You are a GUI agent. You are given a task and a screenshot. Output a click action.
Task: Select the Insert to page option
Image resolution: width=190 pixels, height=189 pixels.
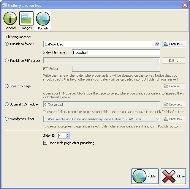point(7,86)
